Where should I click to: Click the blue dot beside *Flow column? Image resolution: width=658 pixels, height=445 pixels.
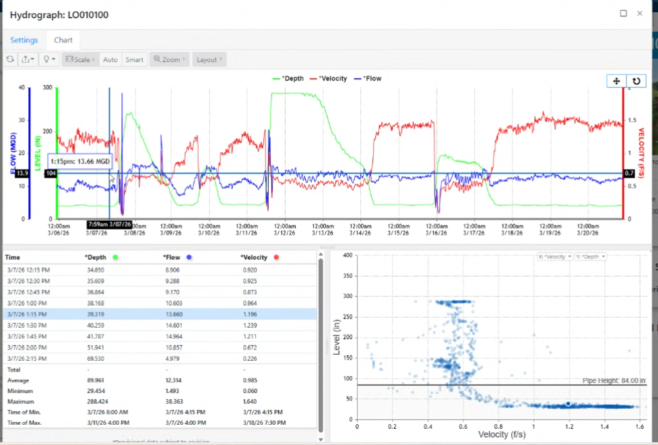[x=189, y=257]
